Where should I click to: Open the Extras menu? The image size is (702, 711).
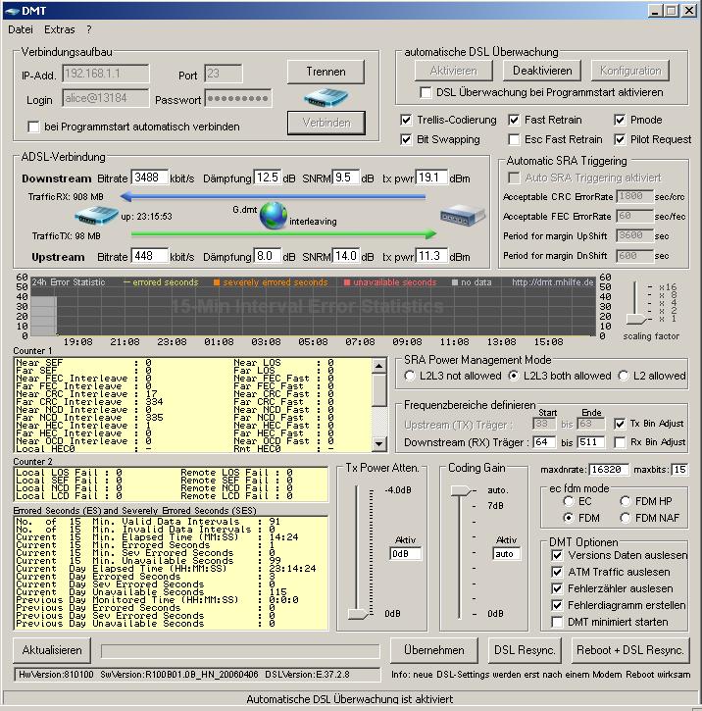(x=60, y=30)
